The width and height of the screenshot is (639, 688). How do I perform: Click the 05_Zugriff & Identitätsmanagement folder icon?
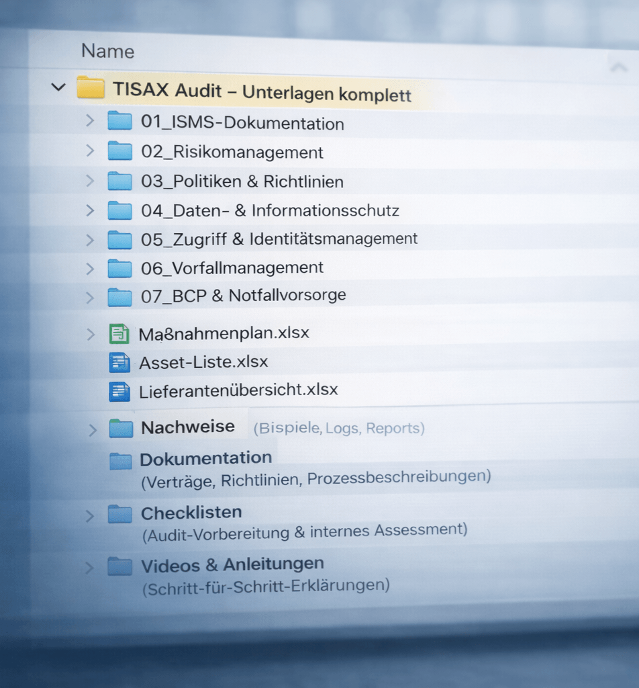coord(119,239)
